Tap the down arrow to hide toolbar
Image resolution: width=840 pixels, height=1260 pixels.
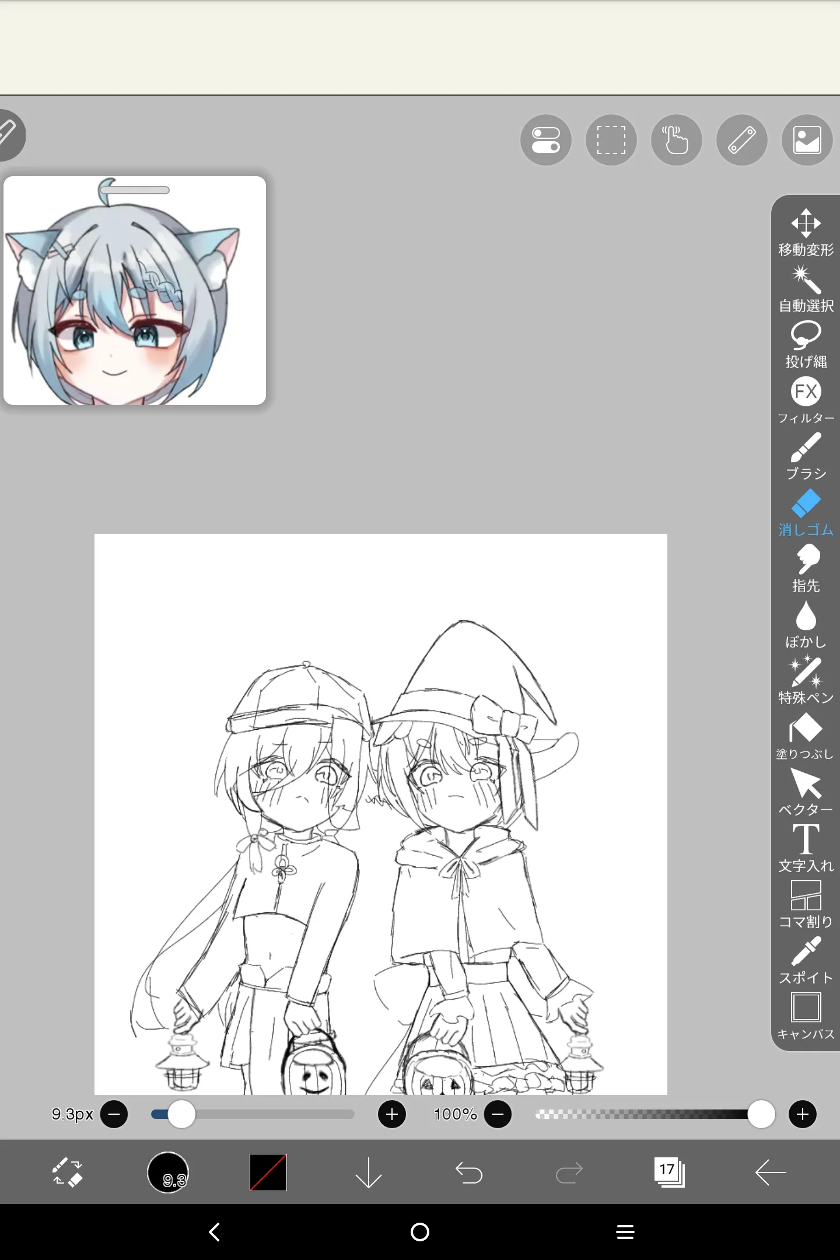point(369,1172)
